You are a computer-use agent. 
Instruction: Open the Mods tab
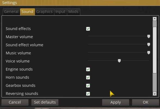(73, 12)
